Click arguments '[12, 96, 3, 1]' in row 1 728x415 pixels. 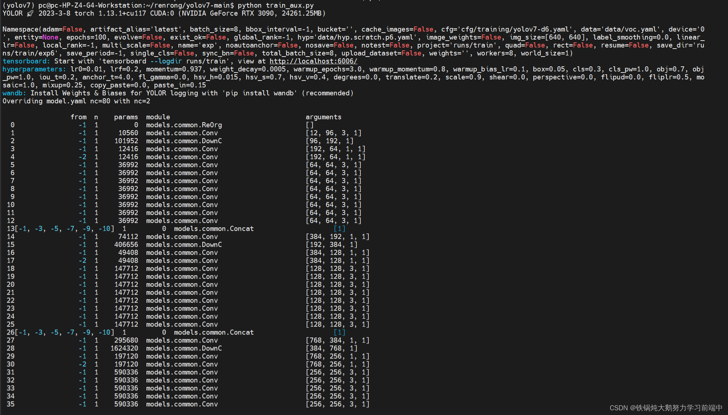click(x=334, y=133)
